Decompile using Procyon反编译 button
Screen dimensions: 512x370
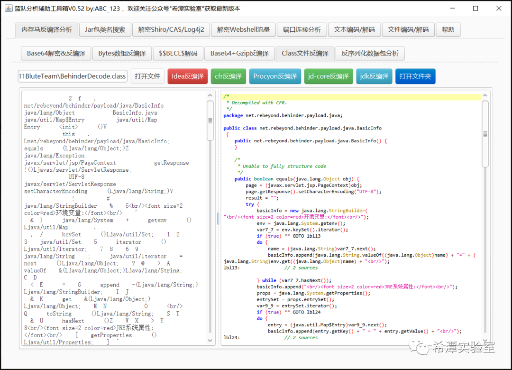pyautogui.click(x=275, y=76)
